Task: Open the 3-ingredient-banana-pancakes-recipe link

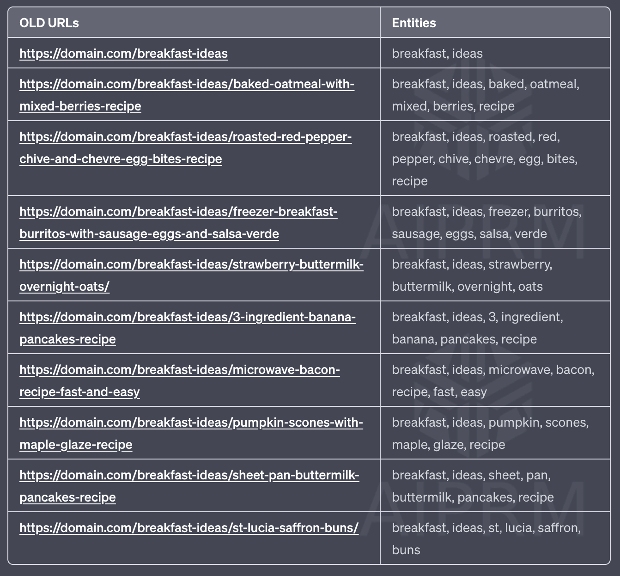Action: point(188,328)
